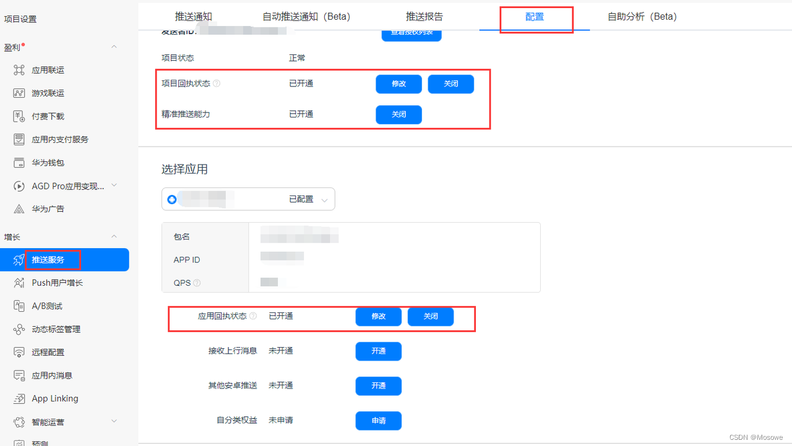Click help icon next to 应用回执状态
The height and width of the screenshot is (446, 792).
click(x=252, y=316)
